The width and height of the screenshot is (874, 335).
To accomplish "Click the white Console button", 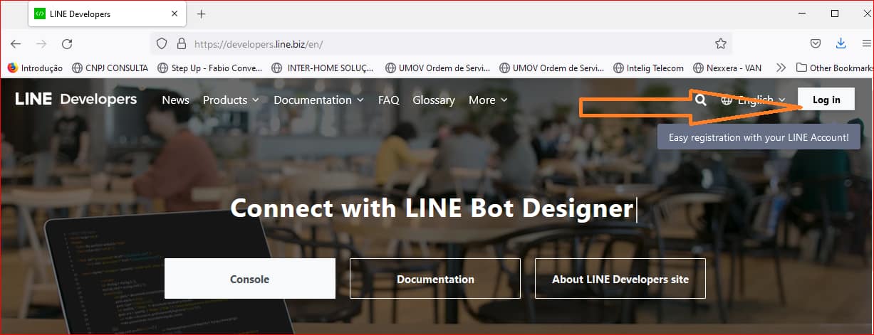I will point(249,279).
